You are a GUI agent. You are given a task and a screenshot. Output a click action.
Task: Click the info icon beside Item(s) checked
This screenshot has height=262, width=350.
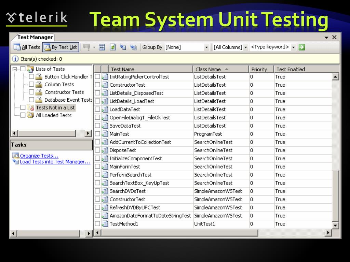pyautogui.click(x=15, y=59)
